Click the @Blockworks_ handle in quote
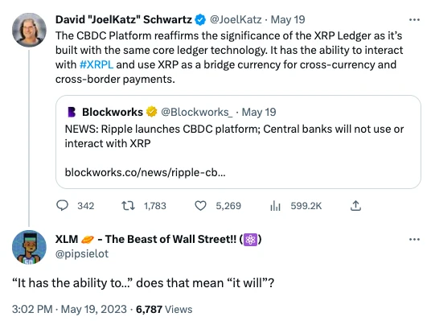 pyautogui.click(x=196, y=112)
